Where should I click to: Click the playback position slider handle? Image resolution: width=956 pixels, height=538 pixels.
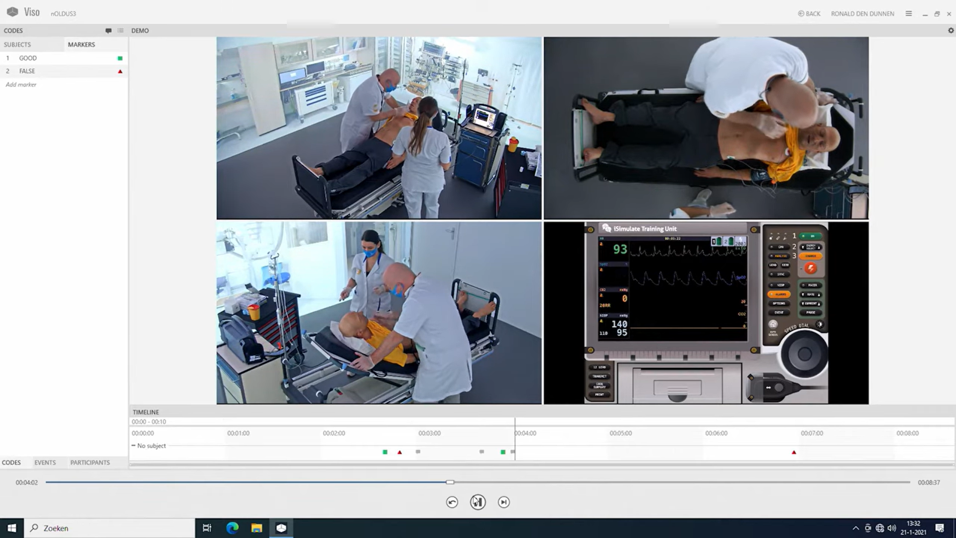pos(450,482)
